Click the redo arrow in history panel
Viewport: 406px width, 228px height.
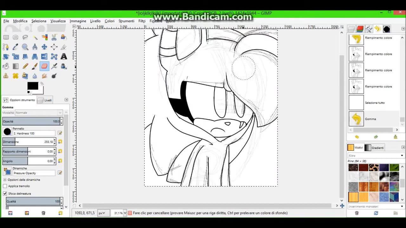(x=376, y=137)
